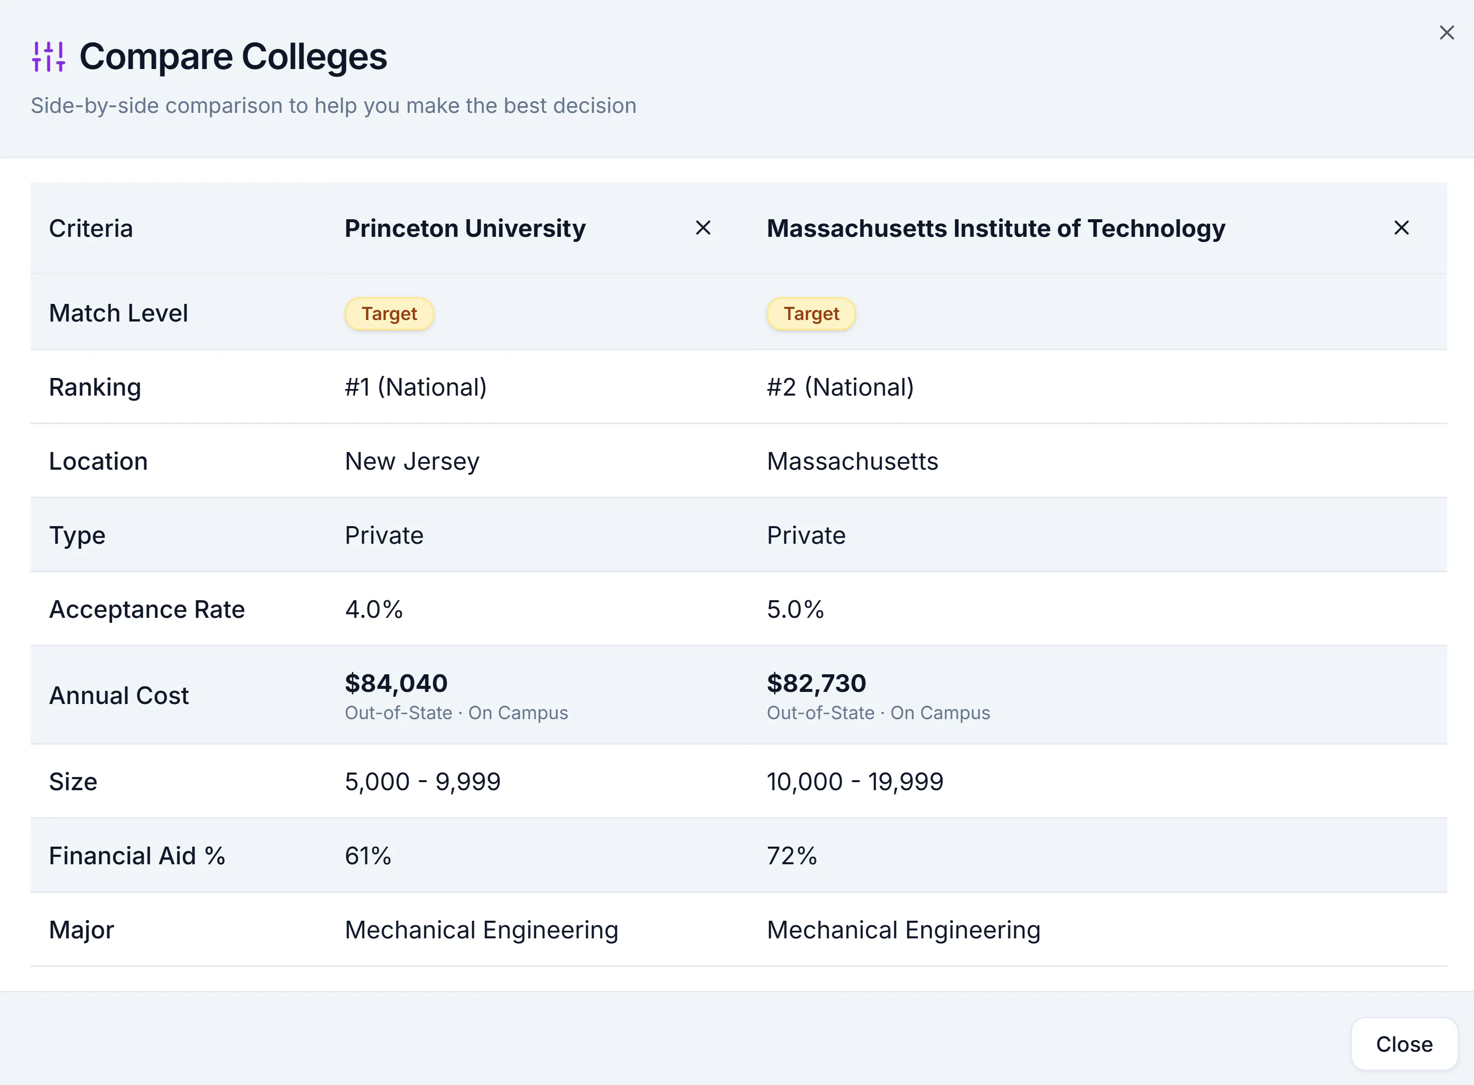Click the #1 (National) ranking value
Viewport: 1474px width, 1085px height.
(x=416, y=388)
